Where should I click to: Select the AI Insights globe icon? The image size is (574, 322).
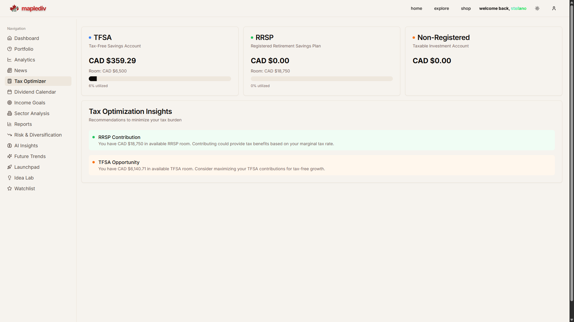(x=9, y=145)
